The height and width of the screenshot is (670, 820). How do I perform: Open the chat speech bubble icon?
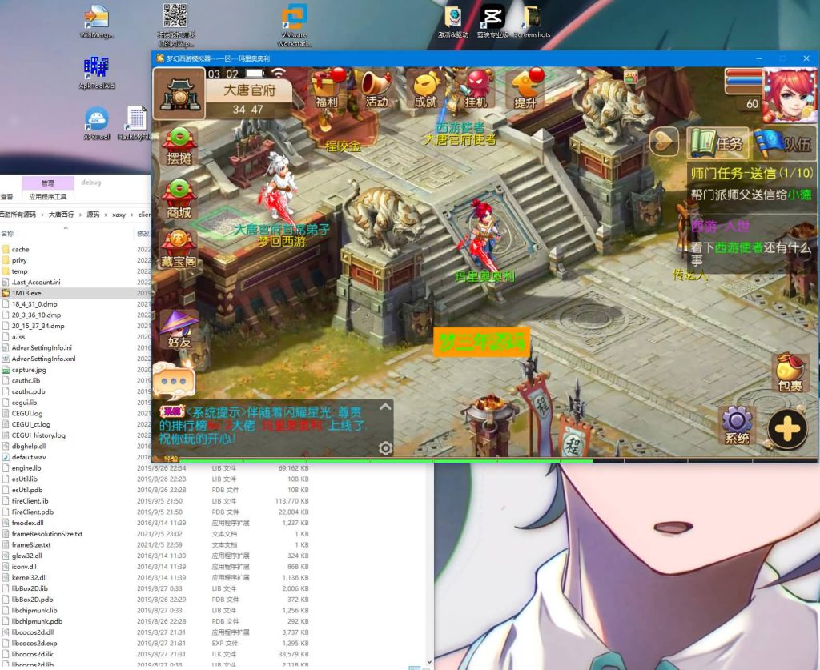pos(174,382)
